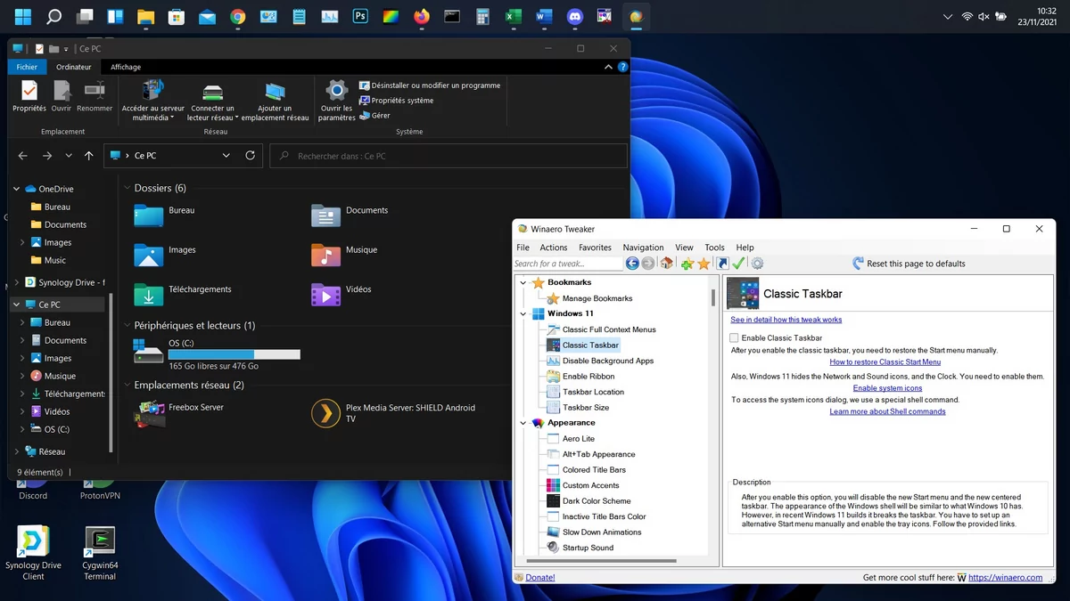Image resolution: width=1070 pixels, height=601 pixels.
Task: Switch to the Affichage ribbon tab
Action: (x=126, y=67)
